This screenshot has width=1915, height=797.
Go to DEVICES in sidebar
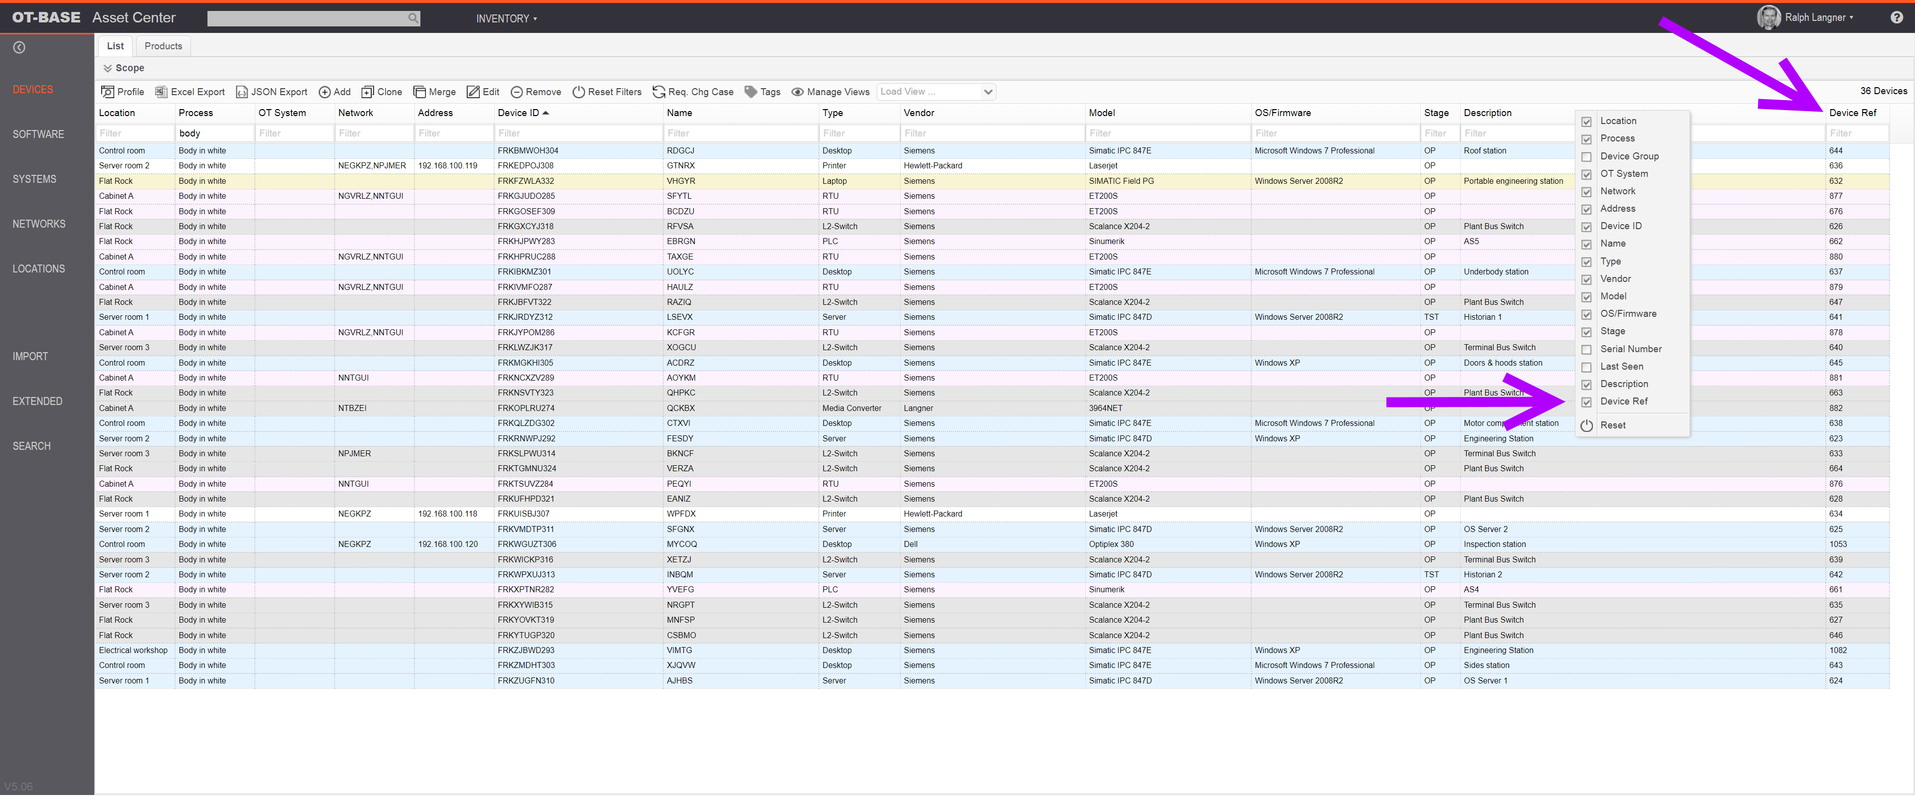[x=33, y=90]
